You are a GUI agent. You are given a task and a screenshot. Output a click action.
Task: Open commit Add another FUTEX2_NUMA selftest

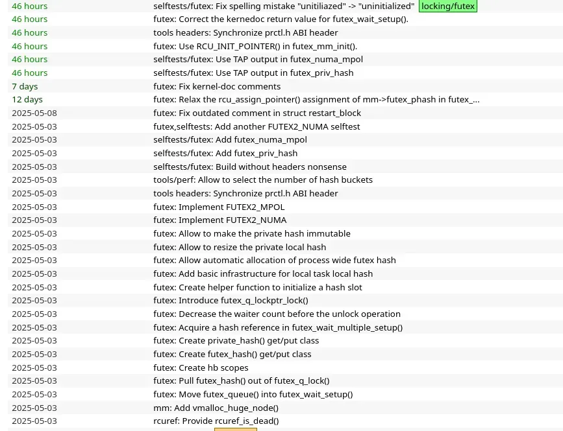[x=256, y=127]
